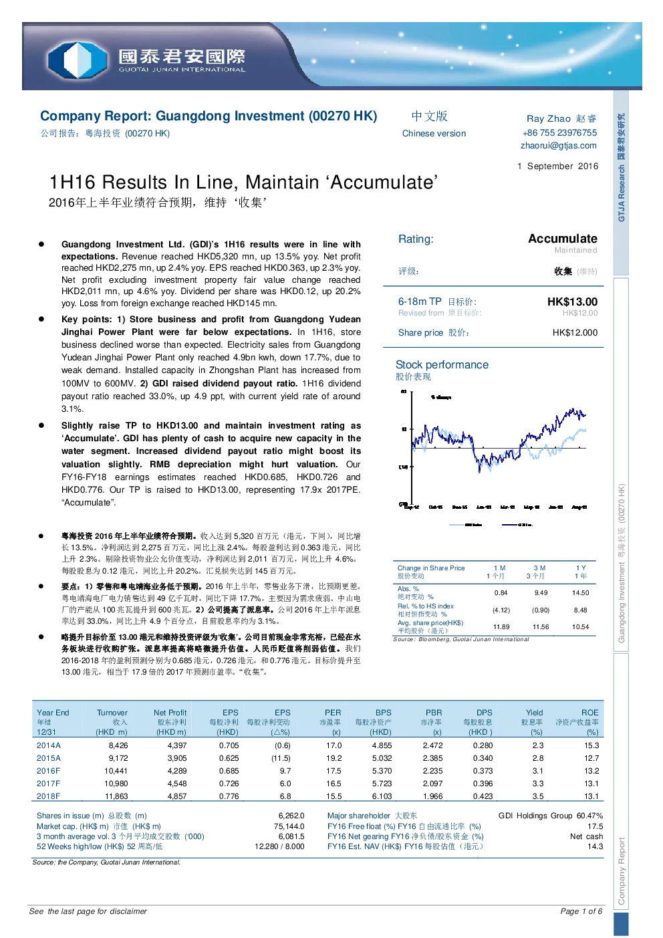The height and width of the screenshot is (938, 663).
Task: Click the 2014A row label
Action: pyautogui.click(x=49, y=745)
